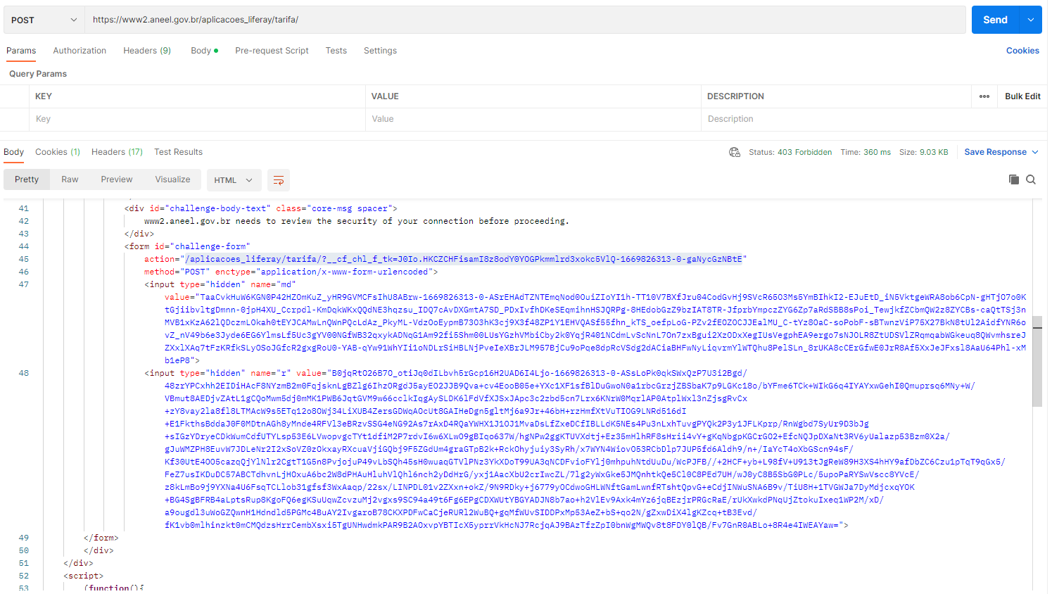The width and height of the screenshot is (1052, 594).
Task: Click the Value input in query params
Action: pos(533,119)
